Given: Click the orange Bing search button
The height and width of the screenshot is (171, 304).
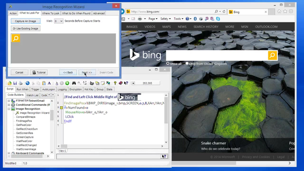Looking at the screenshot, I should pos(272,55).
